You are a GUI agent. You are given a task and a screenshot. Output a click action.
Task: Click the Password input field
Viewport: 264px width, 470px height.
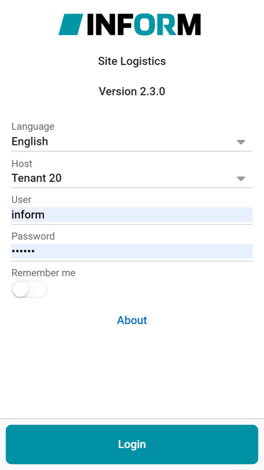pyautogui.click(x=132, y=251)
